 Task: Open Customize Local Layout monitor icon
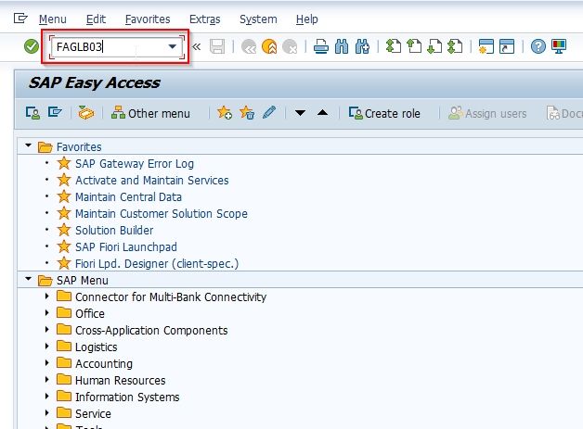tap(559, 46)
